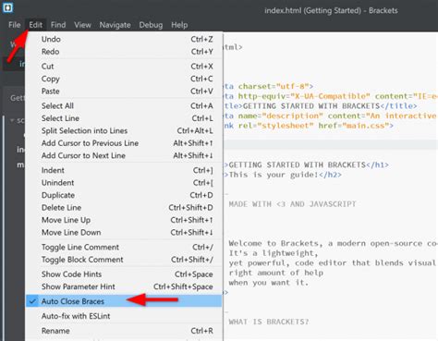Select Paste in the Edit menu

(x=124, y=91)
